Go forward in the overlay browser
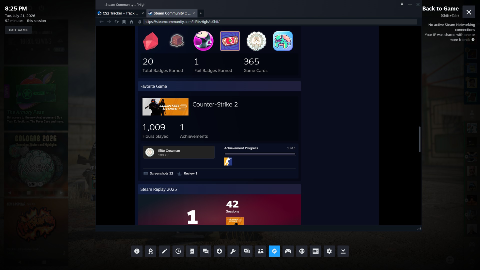 [x=109, y=22]
